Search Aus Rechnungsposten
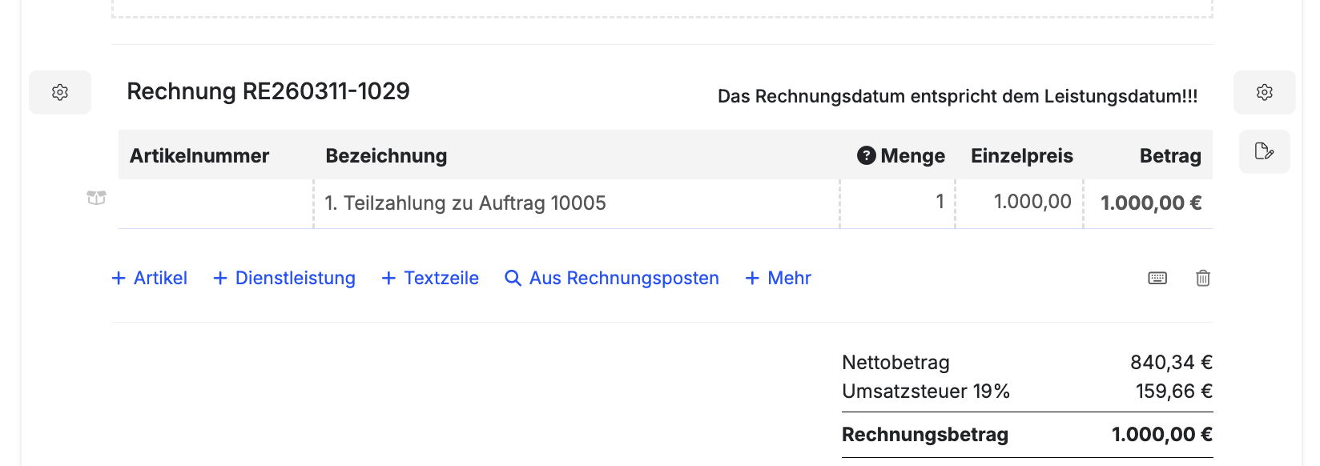The width and height of the screenshot is (1320, 466). (x=612, y=278)
